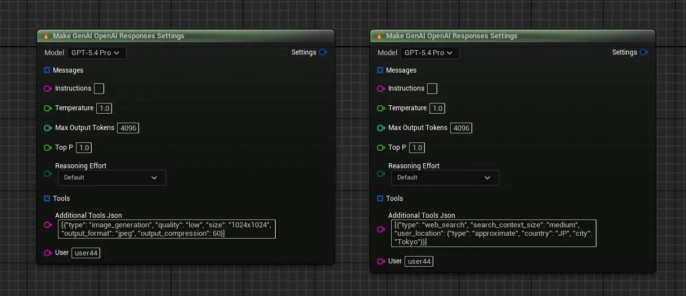Open the GPT-5.4 Pro model dropdown on right node
Viewport: 686px width, 296px height.
[x=430, y=53]
